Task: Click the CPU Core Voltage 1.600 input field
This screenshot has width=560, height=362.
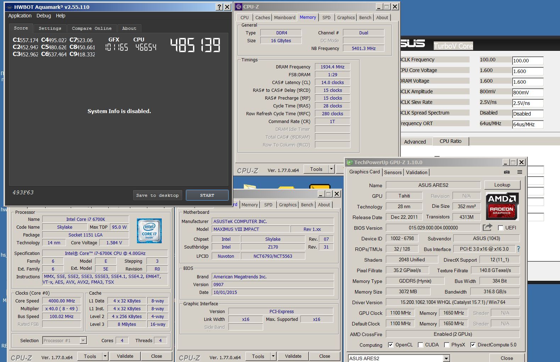Action: pos(528,71)
